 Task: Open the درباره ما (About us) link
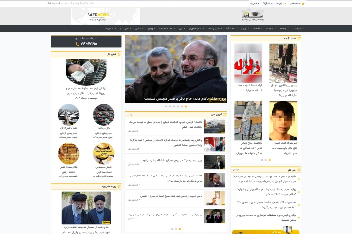click(280, 4)
